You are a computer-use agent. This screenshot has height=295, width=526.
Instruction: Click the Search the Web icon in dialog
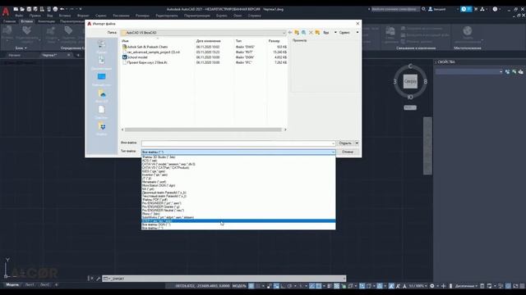tap(304, 33)
